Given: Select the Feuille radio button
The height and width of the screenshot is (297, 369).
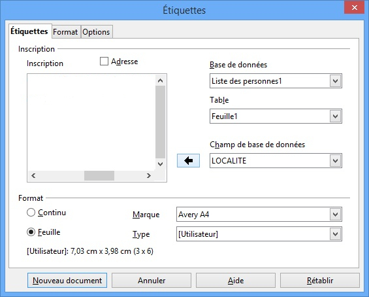Looking at the screenshot, I should [x=31, y=232].
